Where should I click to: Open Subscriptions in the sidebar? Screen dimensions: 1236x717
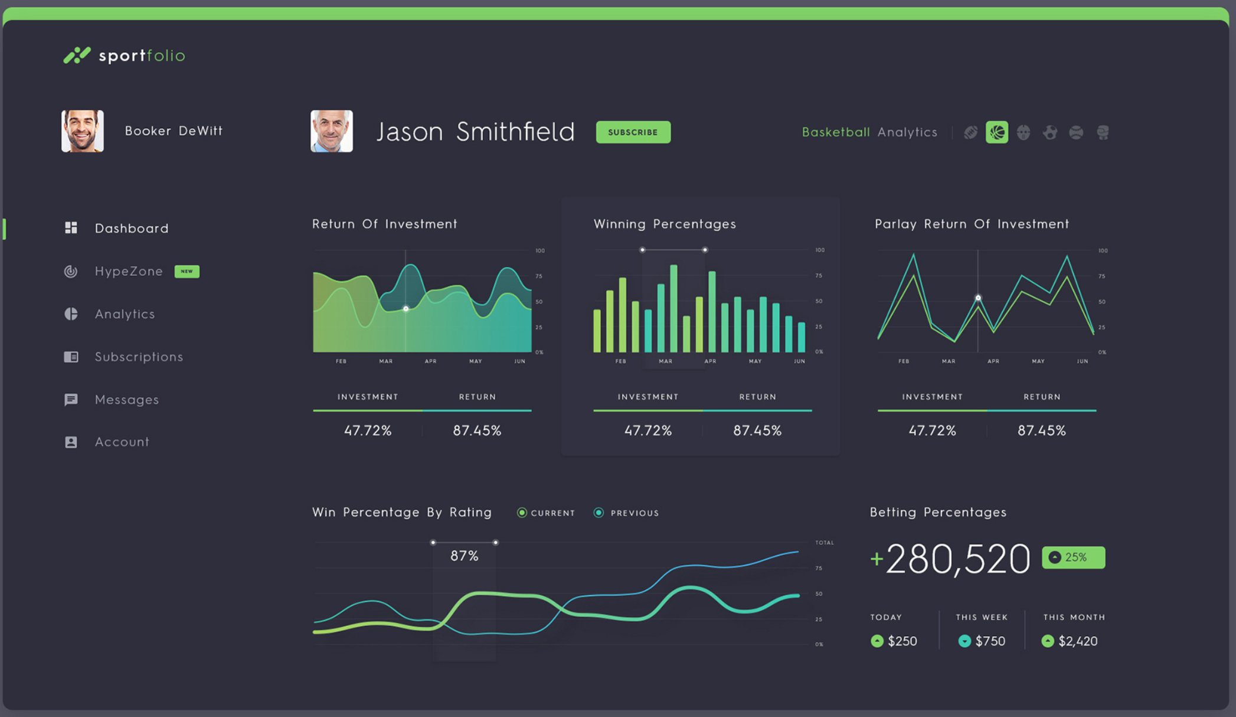(139, 357)
